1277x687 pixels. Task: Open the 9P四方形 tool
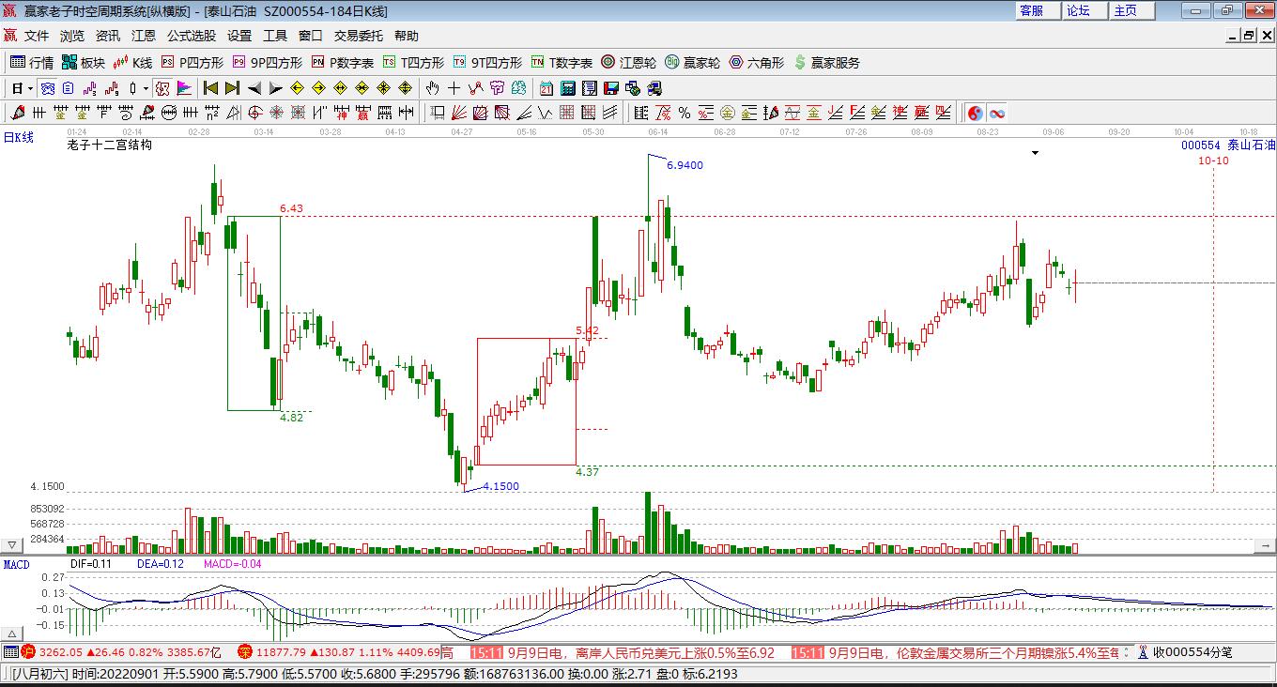click(x=268, y=63)
